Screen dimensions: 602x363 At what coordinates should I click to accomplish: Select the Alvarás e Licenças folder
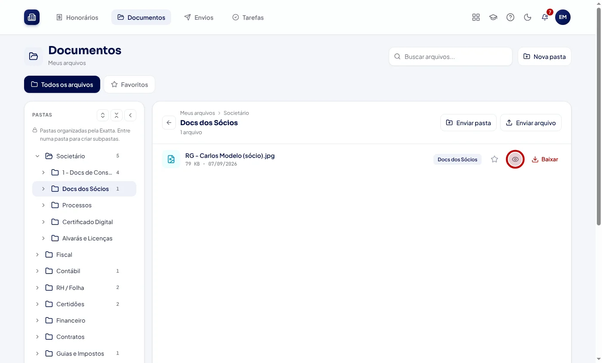point(84,238)
